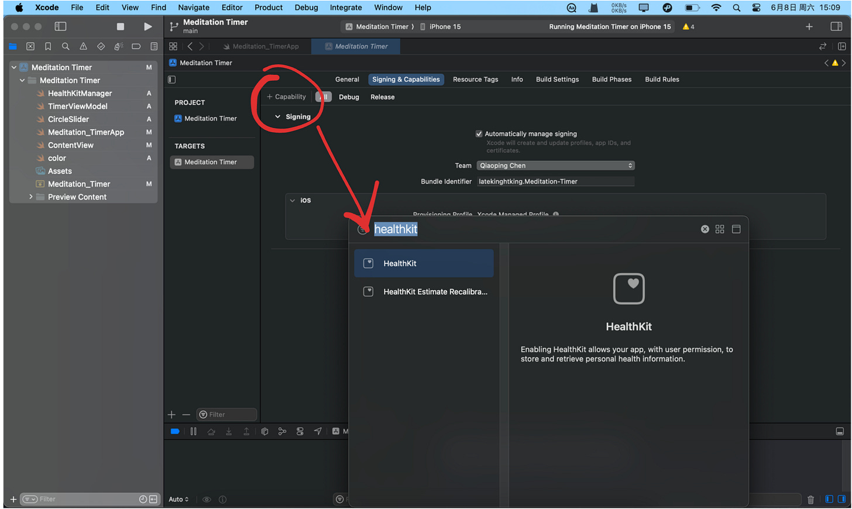Add a new Capability
Viewport: 852px width, 509px height.
tap(286, 97)
